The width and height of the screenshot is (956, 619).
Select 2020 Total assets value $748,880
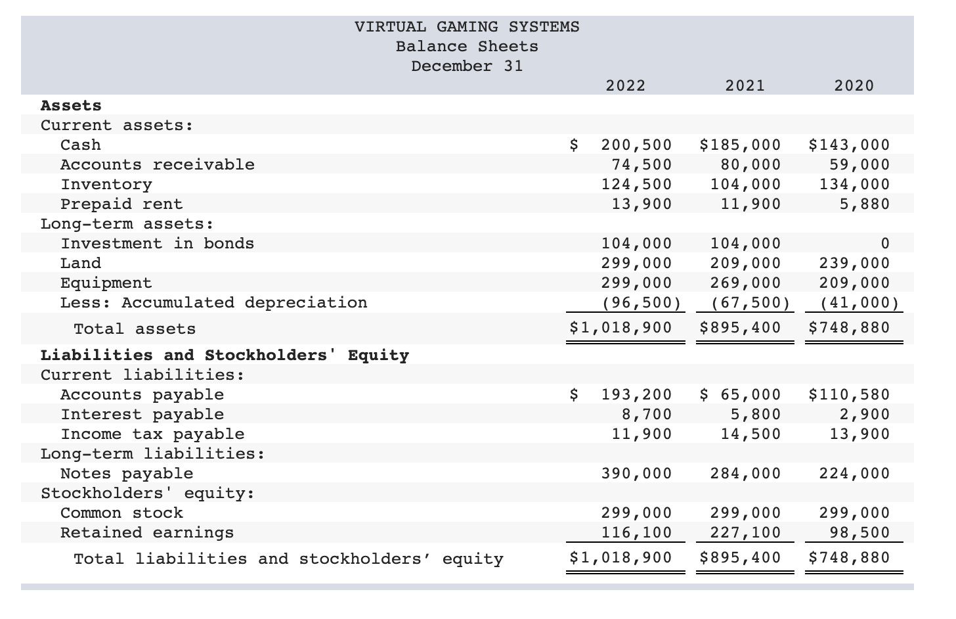(850, 327)
